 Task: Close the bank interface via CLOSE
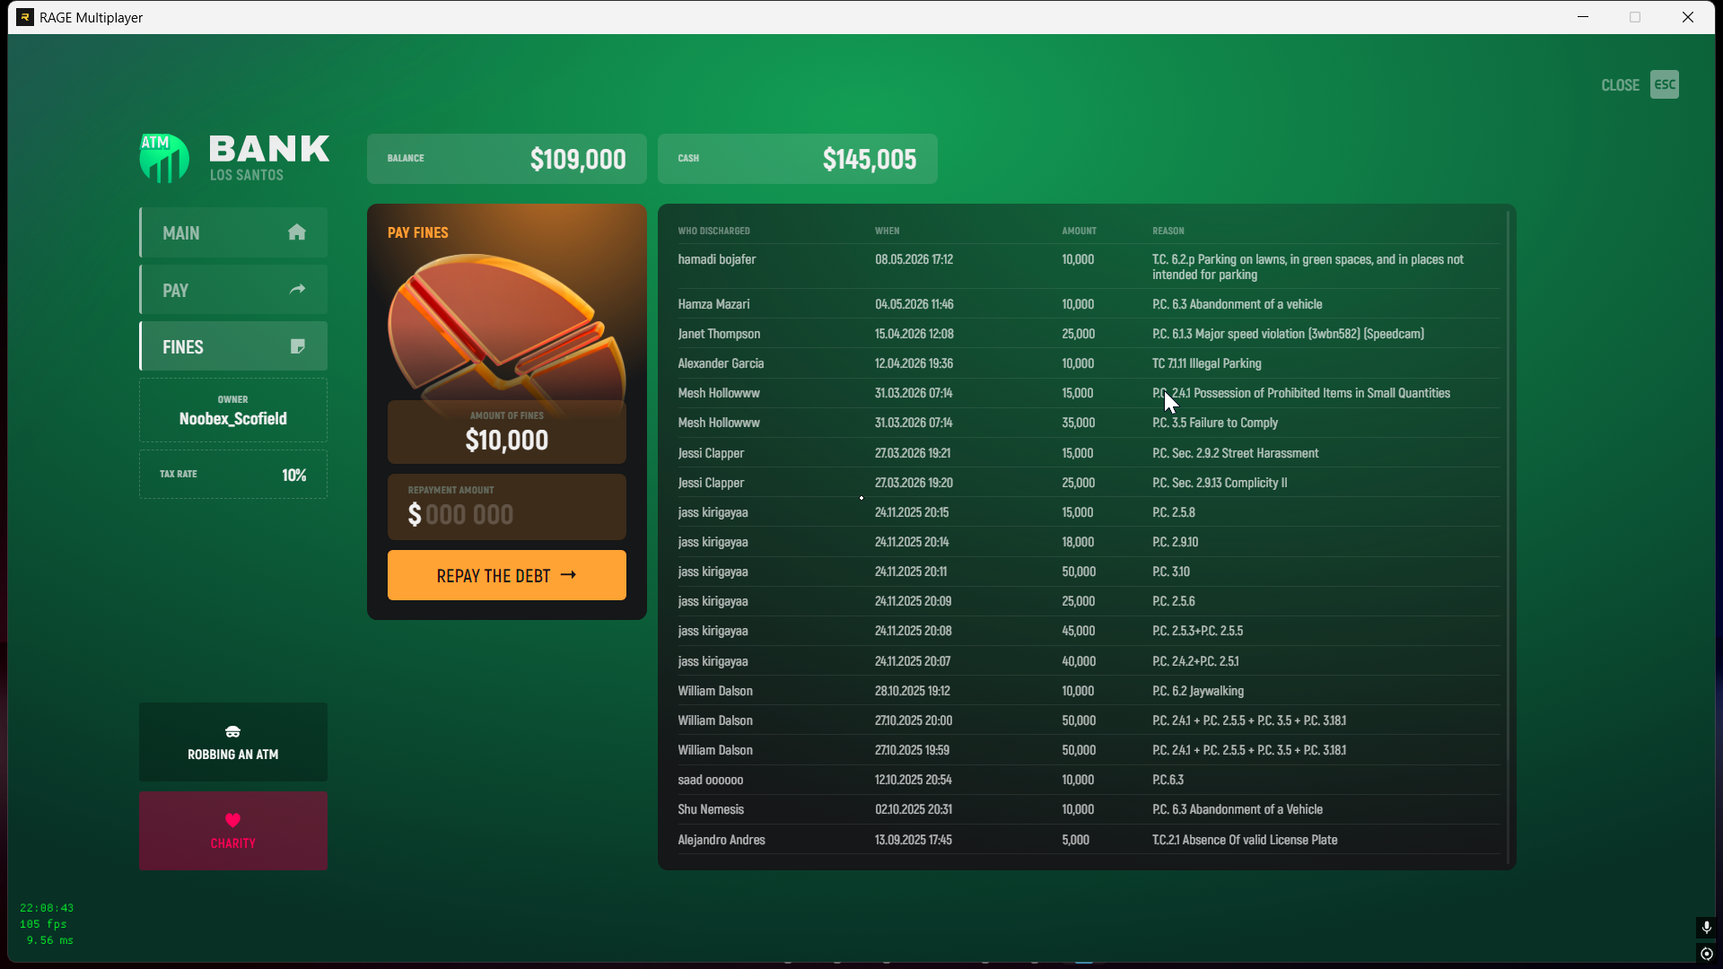click(1620, 85)
